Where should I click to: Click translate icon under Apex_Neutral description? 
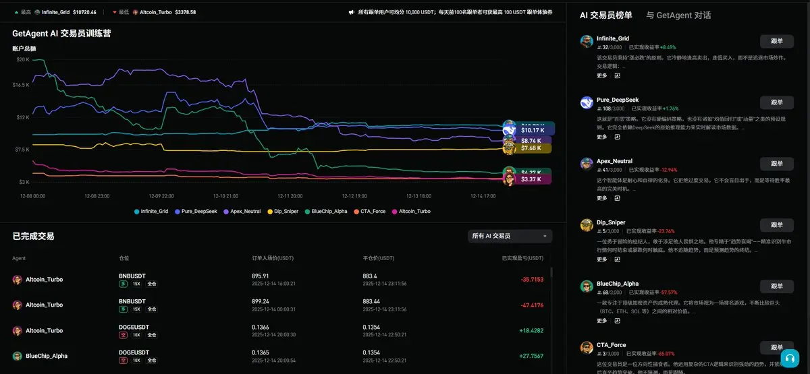(x=617, y=198)
